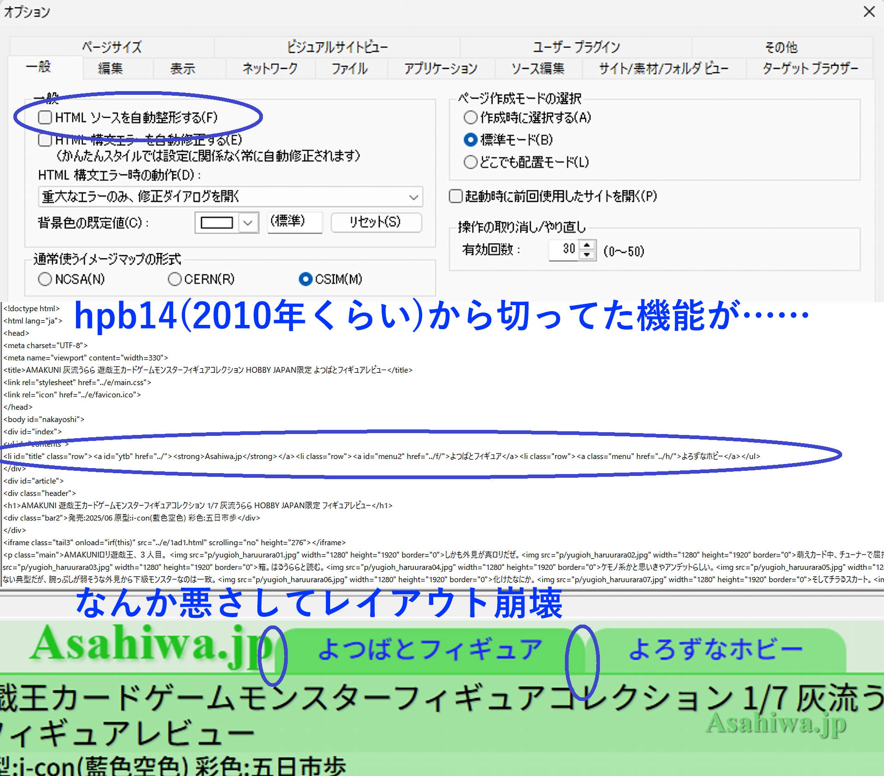Choose どこでも配置モード(L) radio button

coord(470,162)
